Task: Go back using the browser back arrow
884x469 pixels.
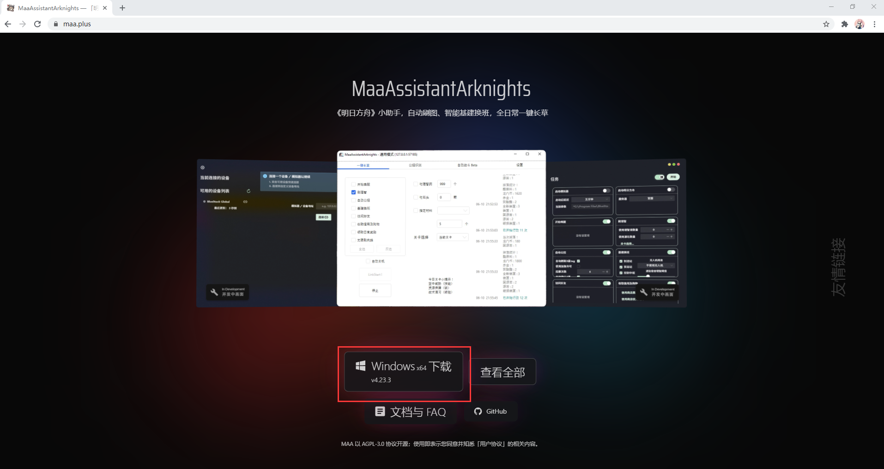Action: tap(8, 24)
